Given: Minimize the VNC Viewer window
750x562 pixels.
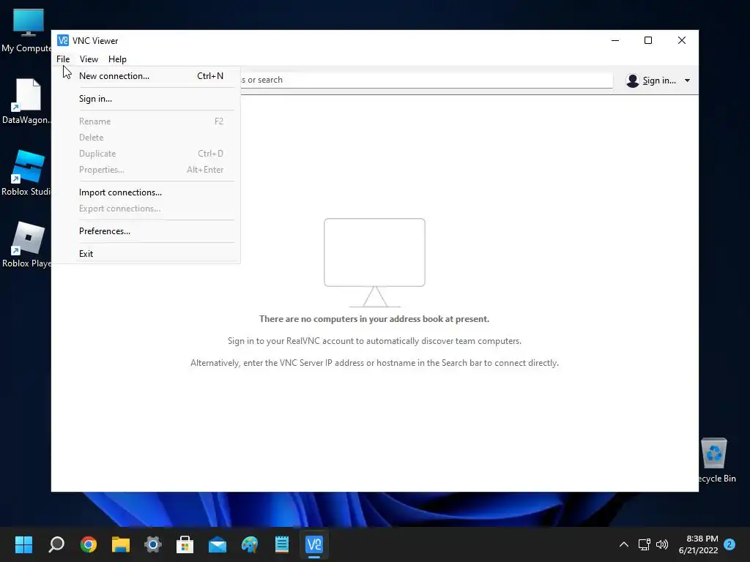Looking at the screenshot, I should [x=615, y=41].
